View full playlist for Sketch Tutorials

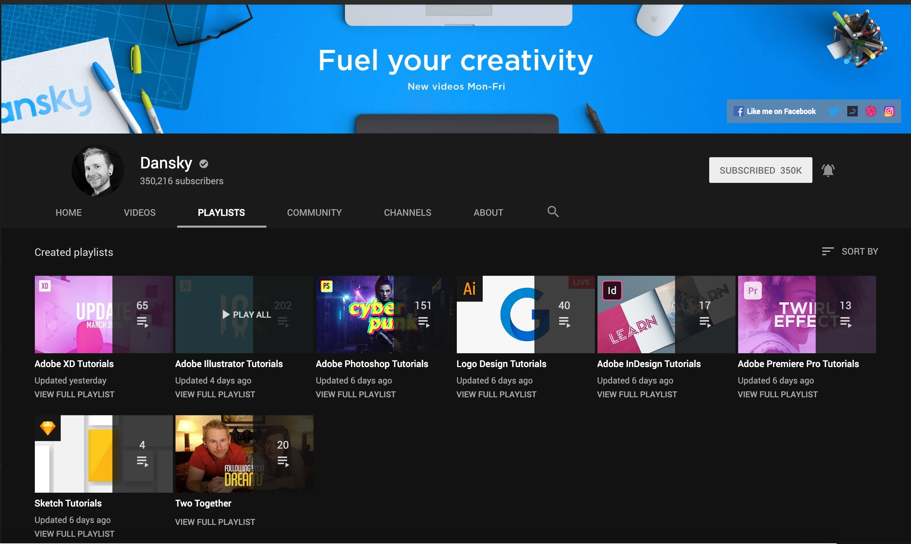pos(74,534)
